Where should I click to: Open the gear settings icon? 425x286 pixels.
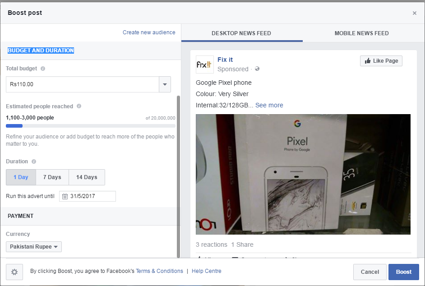point(14,272)
